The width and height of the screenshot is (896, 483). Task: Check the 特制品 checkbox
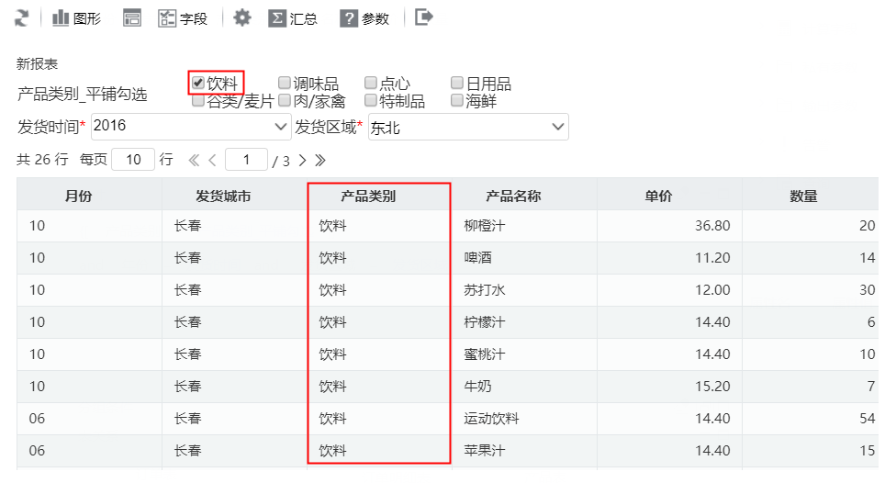pyautogui.click(x=370, y=101)
